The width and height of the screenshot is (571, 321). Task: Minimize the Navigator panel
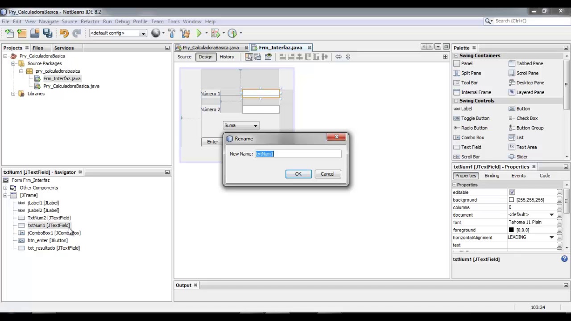[x=167, y=172]
